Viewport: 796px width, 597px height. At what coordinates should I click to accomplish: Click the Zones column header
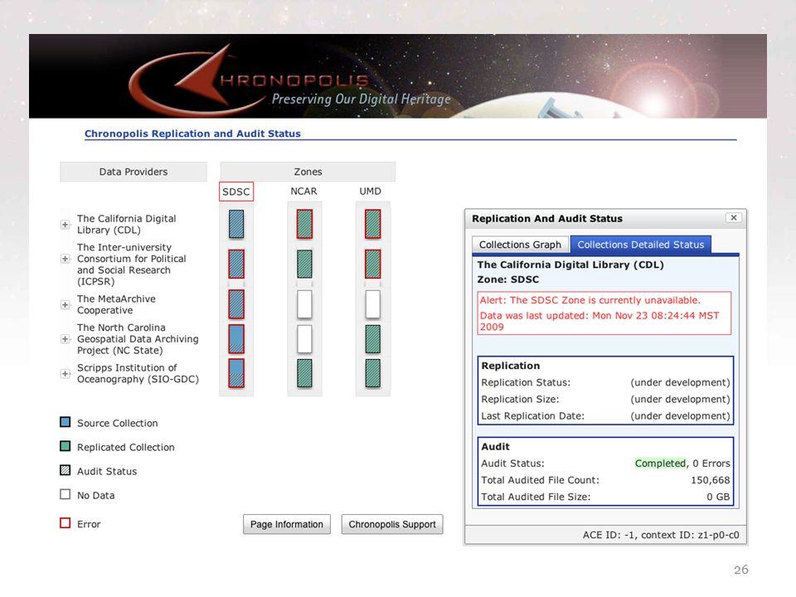tap(308, 172)
